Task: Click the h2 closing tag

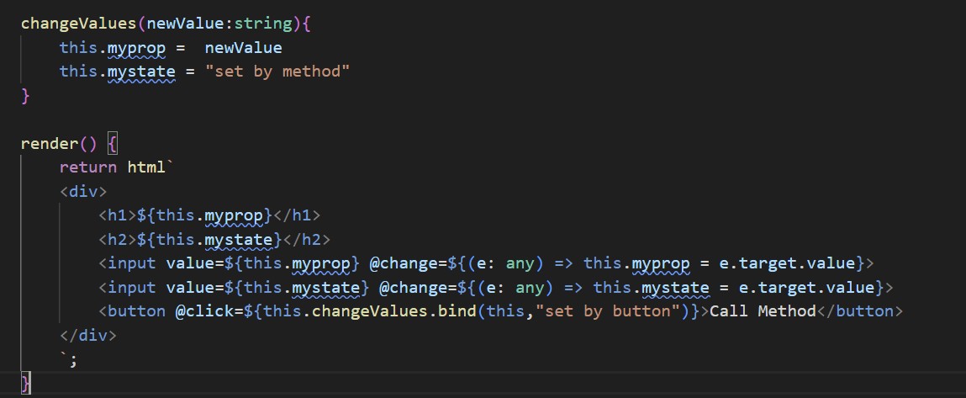Action: pyautogui.click(x=306, y=240)
